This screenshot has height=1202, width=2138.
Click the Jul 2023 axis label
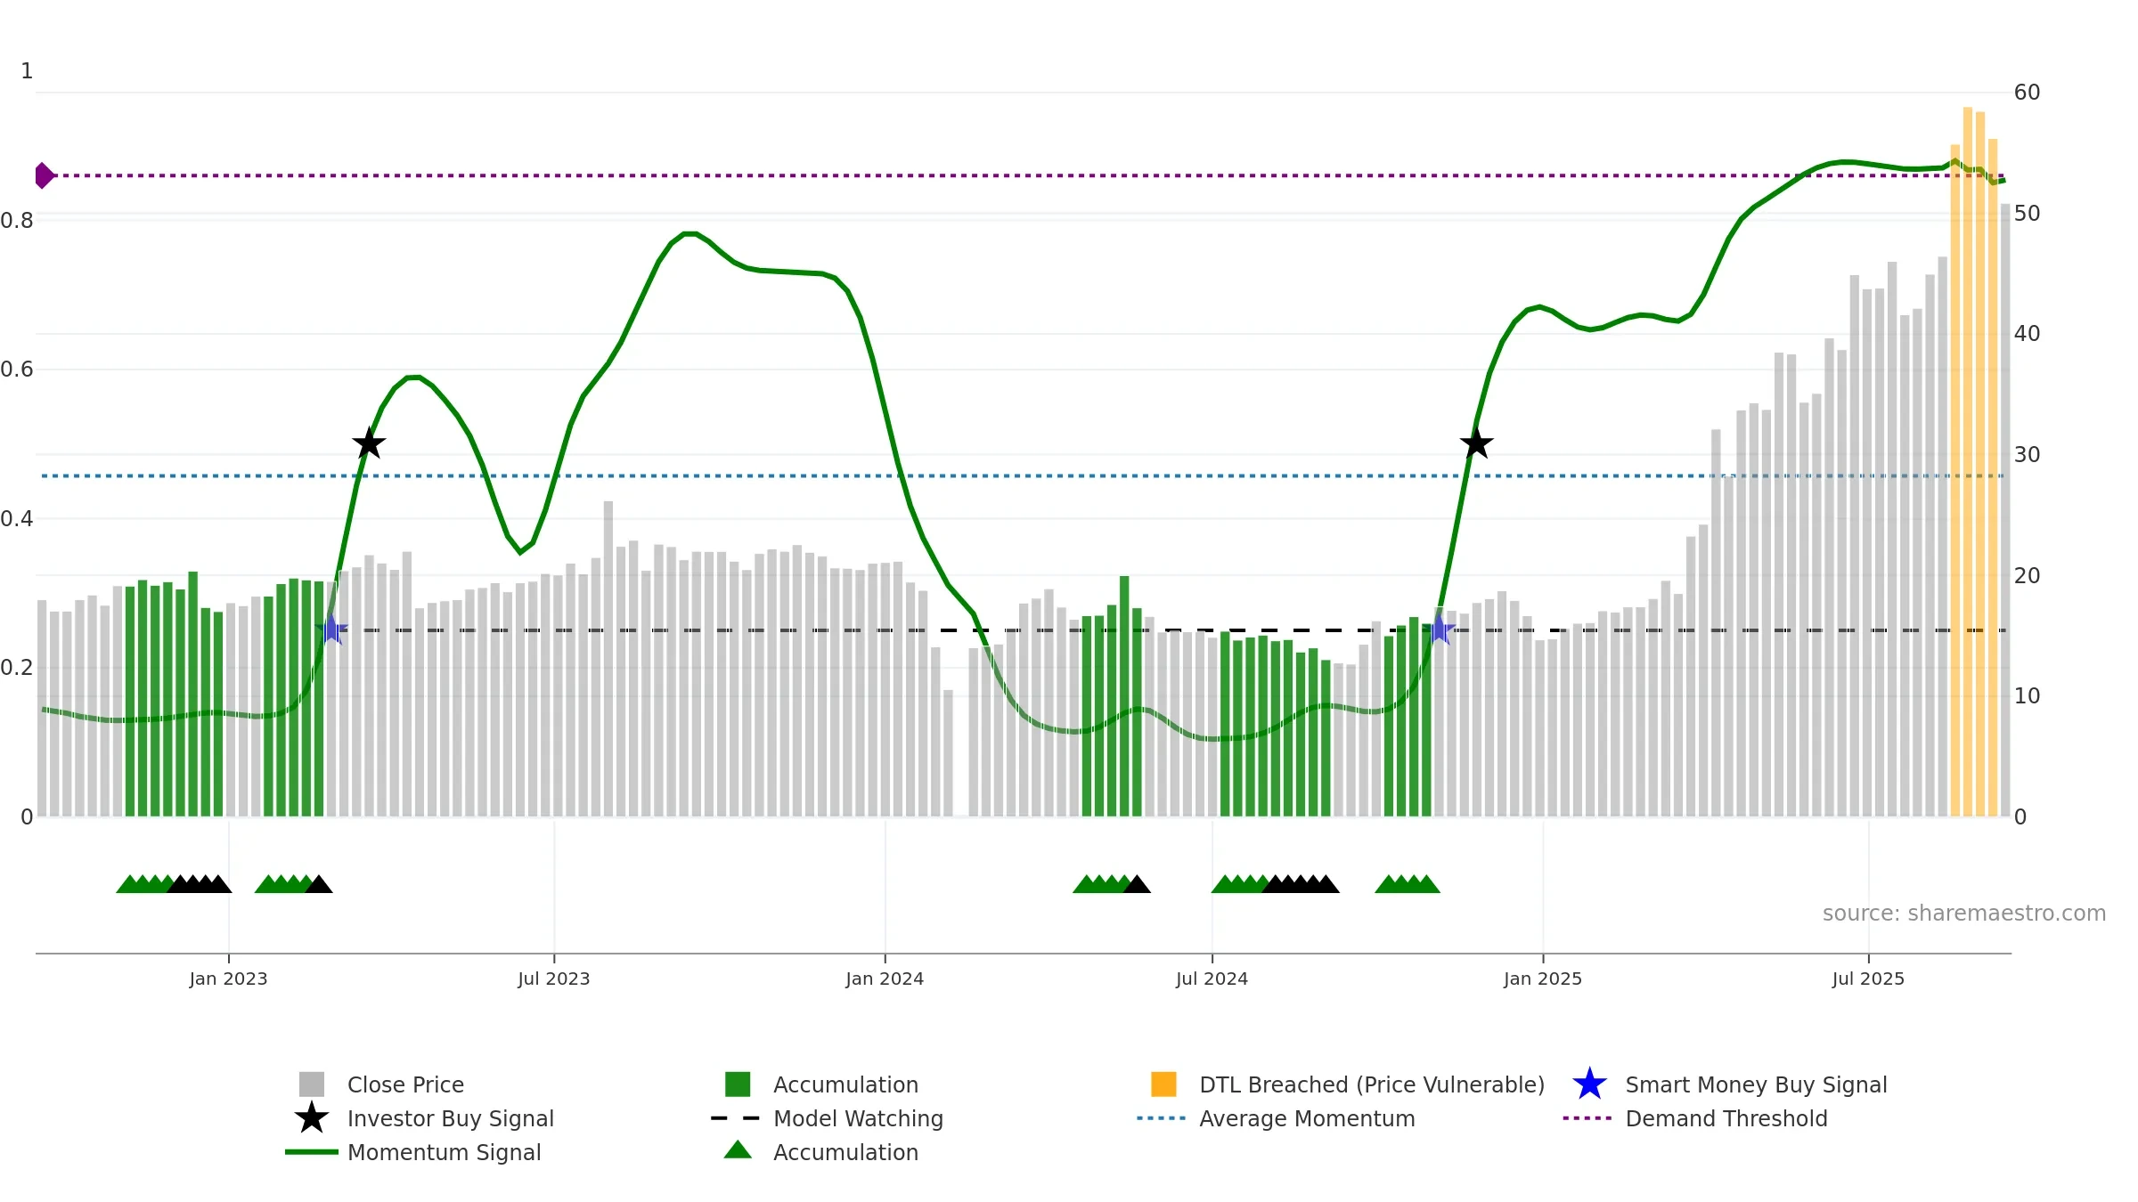click(x=553, y=979)
